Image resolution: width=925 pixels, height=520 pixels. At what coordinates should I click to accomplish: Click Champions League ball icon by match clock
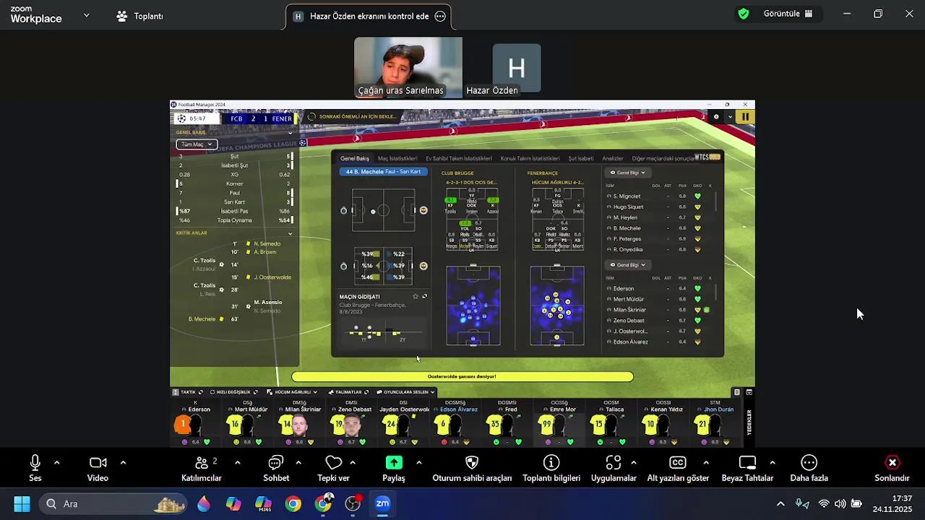(181, 118)
